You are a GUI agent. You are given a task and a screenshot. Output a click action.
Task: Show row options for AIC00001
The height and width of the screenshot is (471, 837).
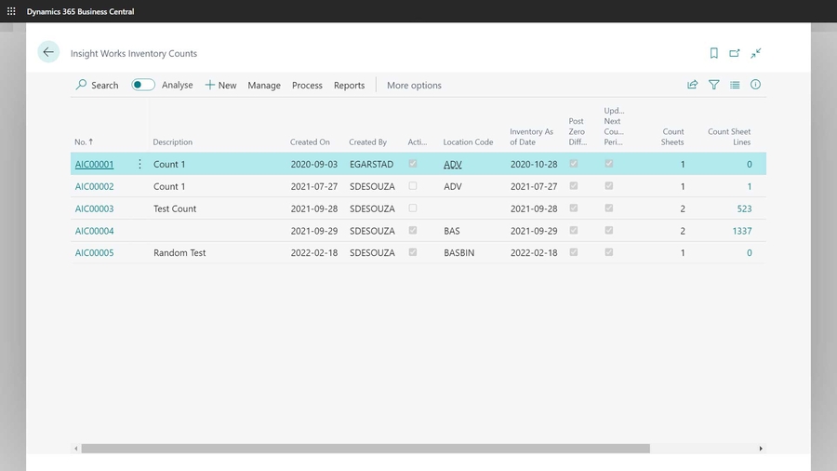point(139,164)
